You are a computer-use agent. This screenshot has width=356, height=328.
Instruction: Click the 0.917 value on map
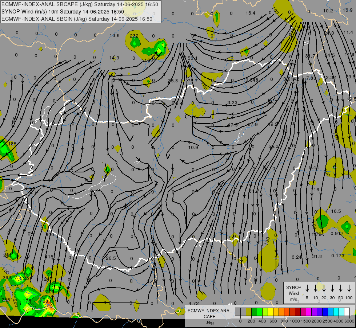(x=337, y=234)
